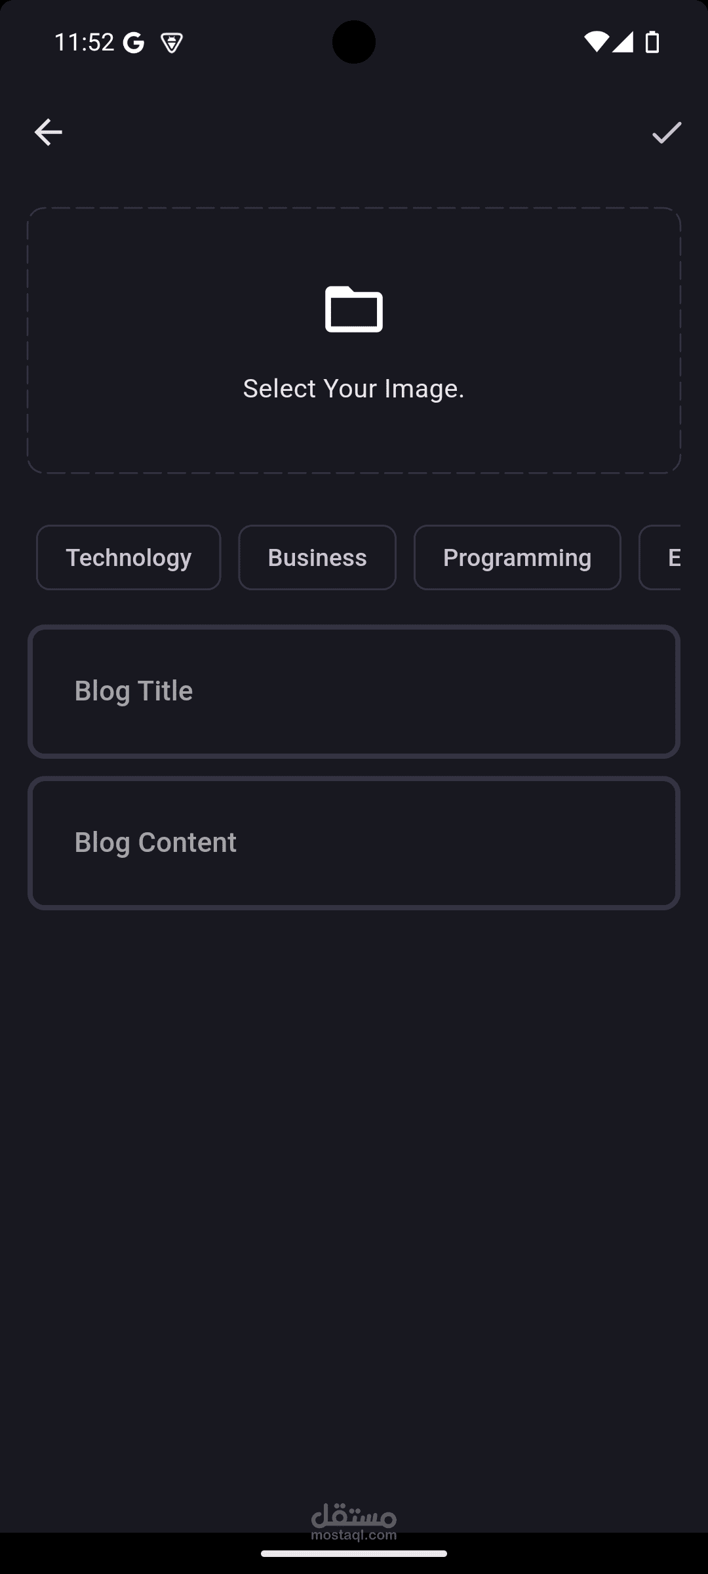708x1574 pixels.
Task: Select the partially visible fourth category chip
Action: 660,557
